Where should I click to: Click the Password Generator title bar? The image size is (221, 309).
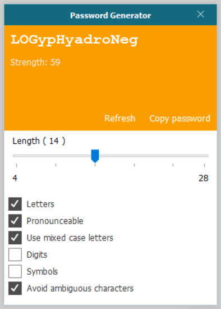point(110,15)
